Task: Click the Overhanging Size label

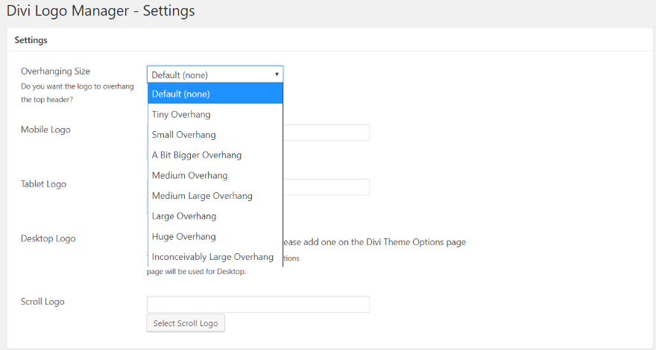Action: click(x=55, y=71)
